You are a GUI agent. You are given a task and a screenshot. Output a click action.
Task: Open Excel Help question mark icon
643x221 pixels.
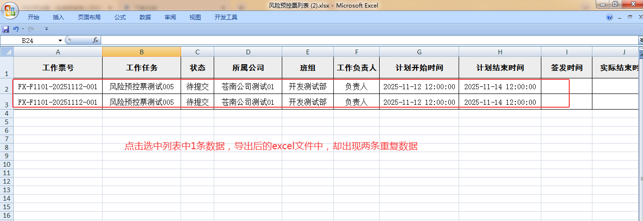tap(609, 17)
